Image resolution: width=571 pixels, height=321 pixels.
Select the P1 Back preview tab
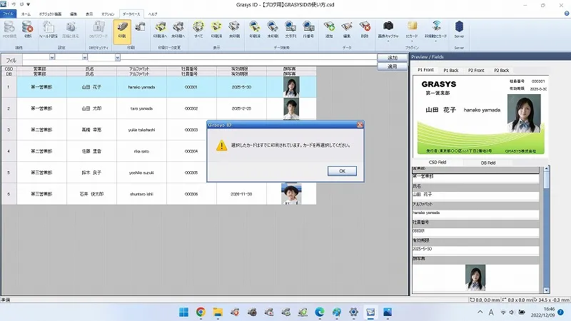click(x=450, y=70)
